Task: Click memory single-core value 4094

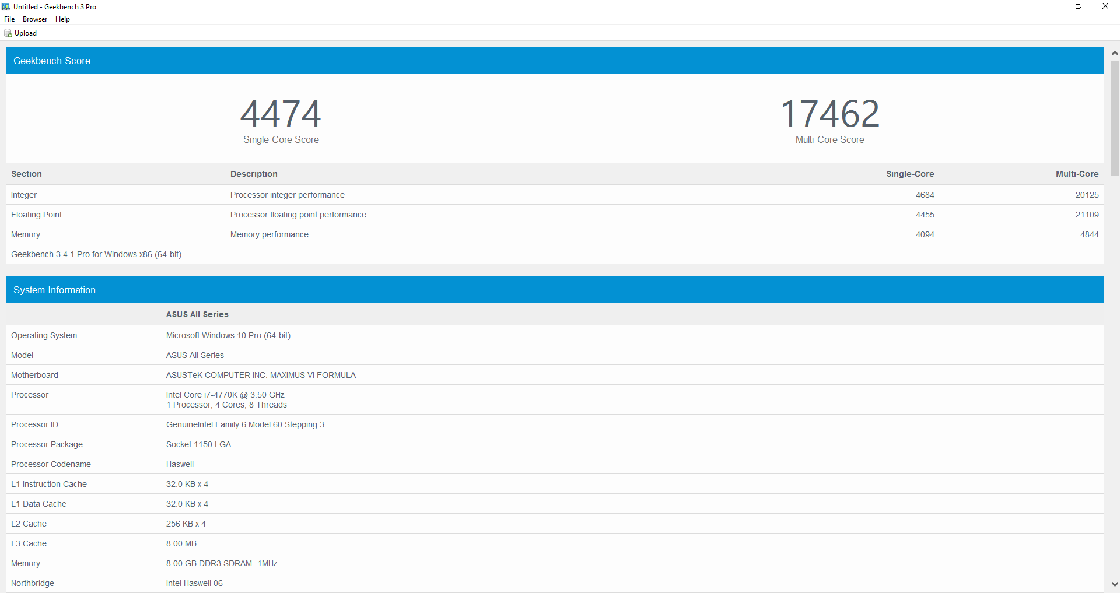Action: point(925,234)
